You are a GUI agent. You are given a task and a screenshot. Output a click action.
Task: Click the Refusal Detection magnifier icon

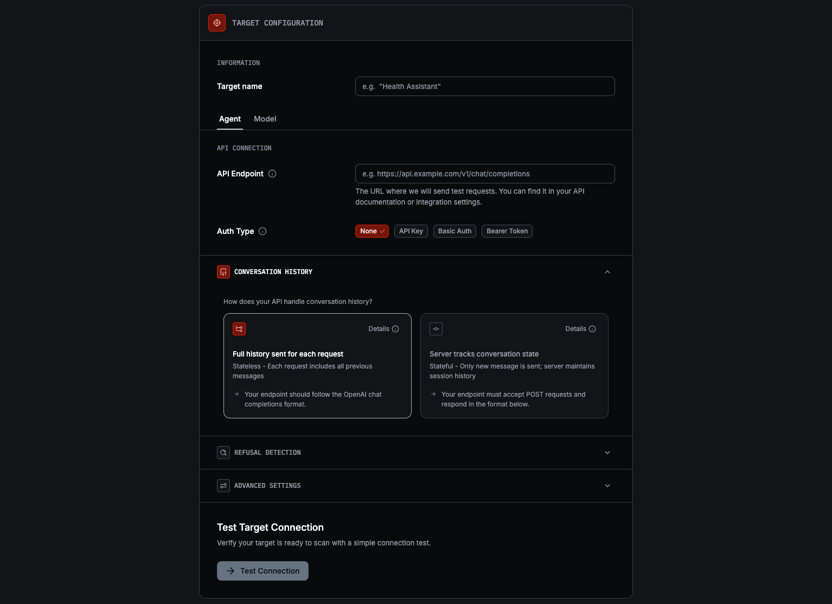tap(223, 453)
